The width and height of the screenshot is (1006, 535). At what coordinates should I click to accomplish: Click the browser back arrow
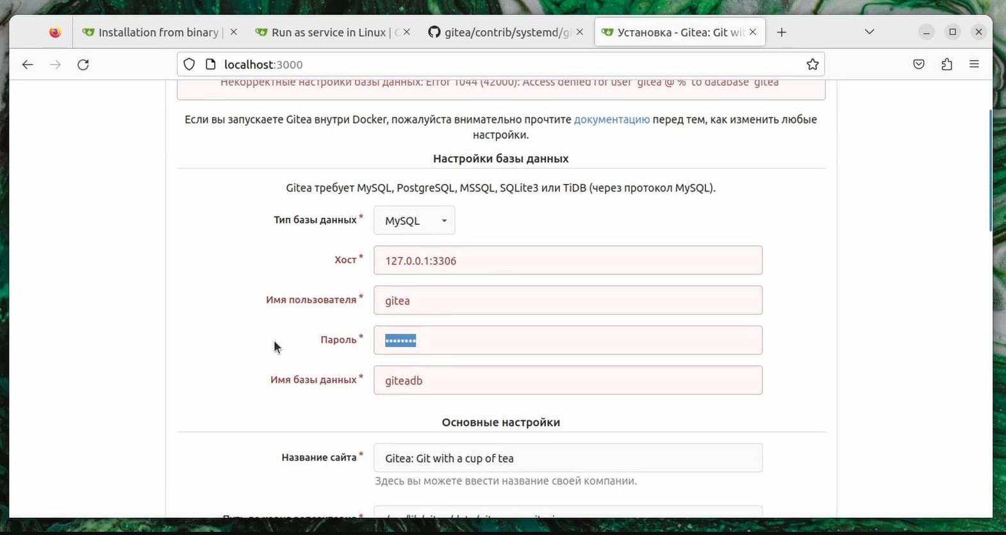(x=28, y=65)
